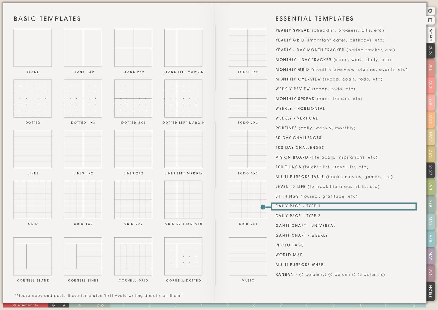Select the LINES template thumbnail
438x310 pixels.
33,149
